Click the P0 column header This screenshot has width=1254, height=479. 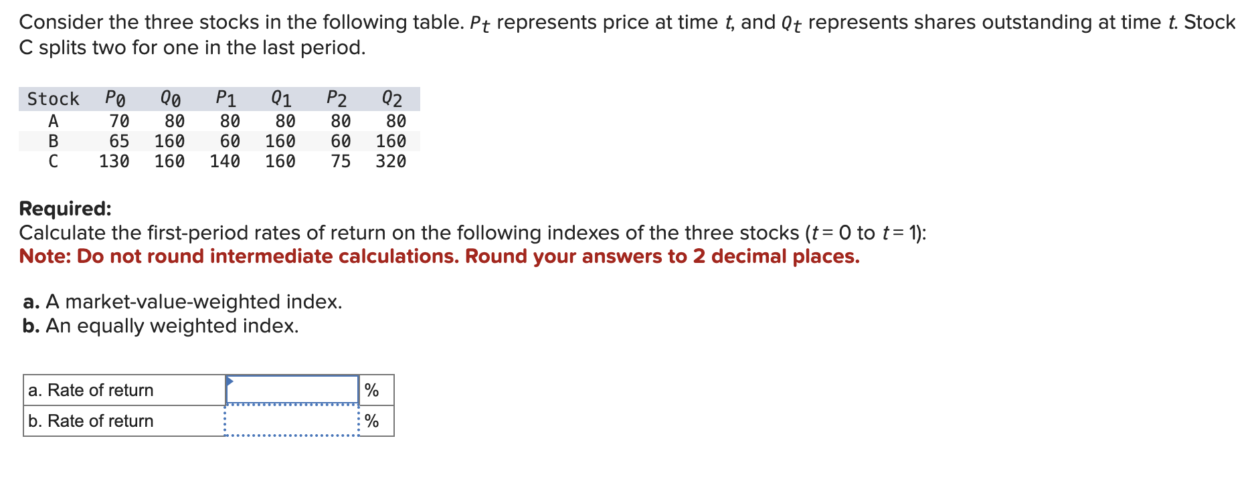(x=114, y=98)
